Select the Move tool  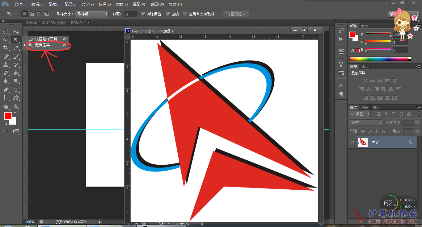click(x=16, y=31)
